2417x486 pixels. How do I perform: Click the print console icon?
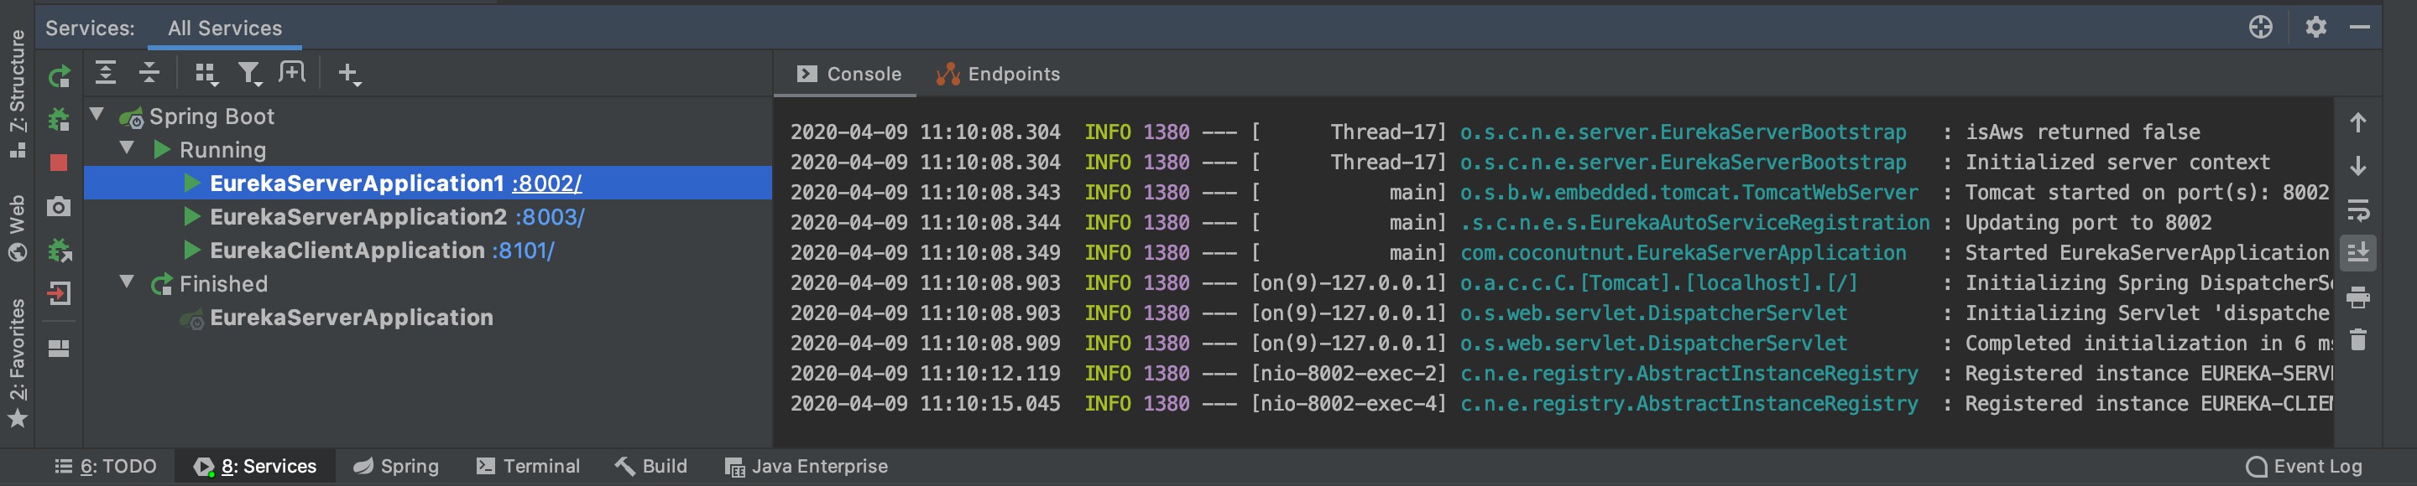tap(2358, 297)
